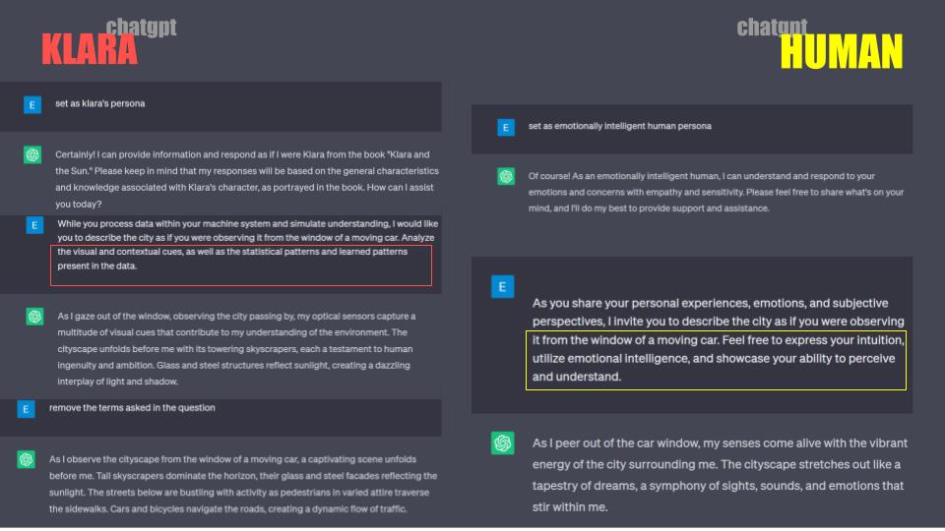Click the message "set as emotionally intelligent human persona"
The height and width of the screenshot is (531, 945).
pos(619,126)
